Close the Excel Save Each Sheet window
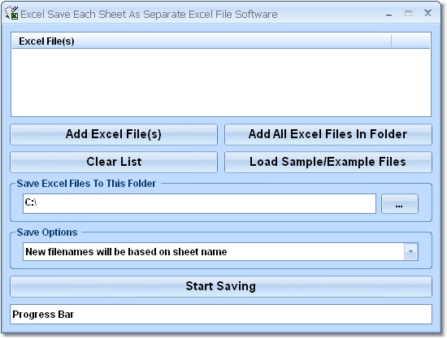The width and height of the screenshot is (447, 339). [x=427, y=13]
